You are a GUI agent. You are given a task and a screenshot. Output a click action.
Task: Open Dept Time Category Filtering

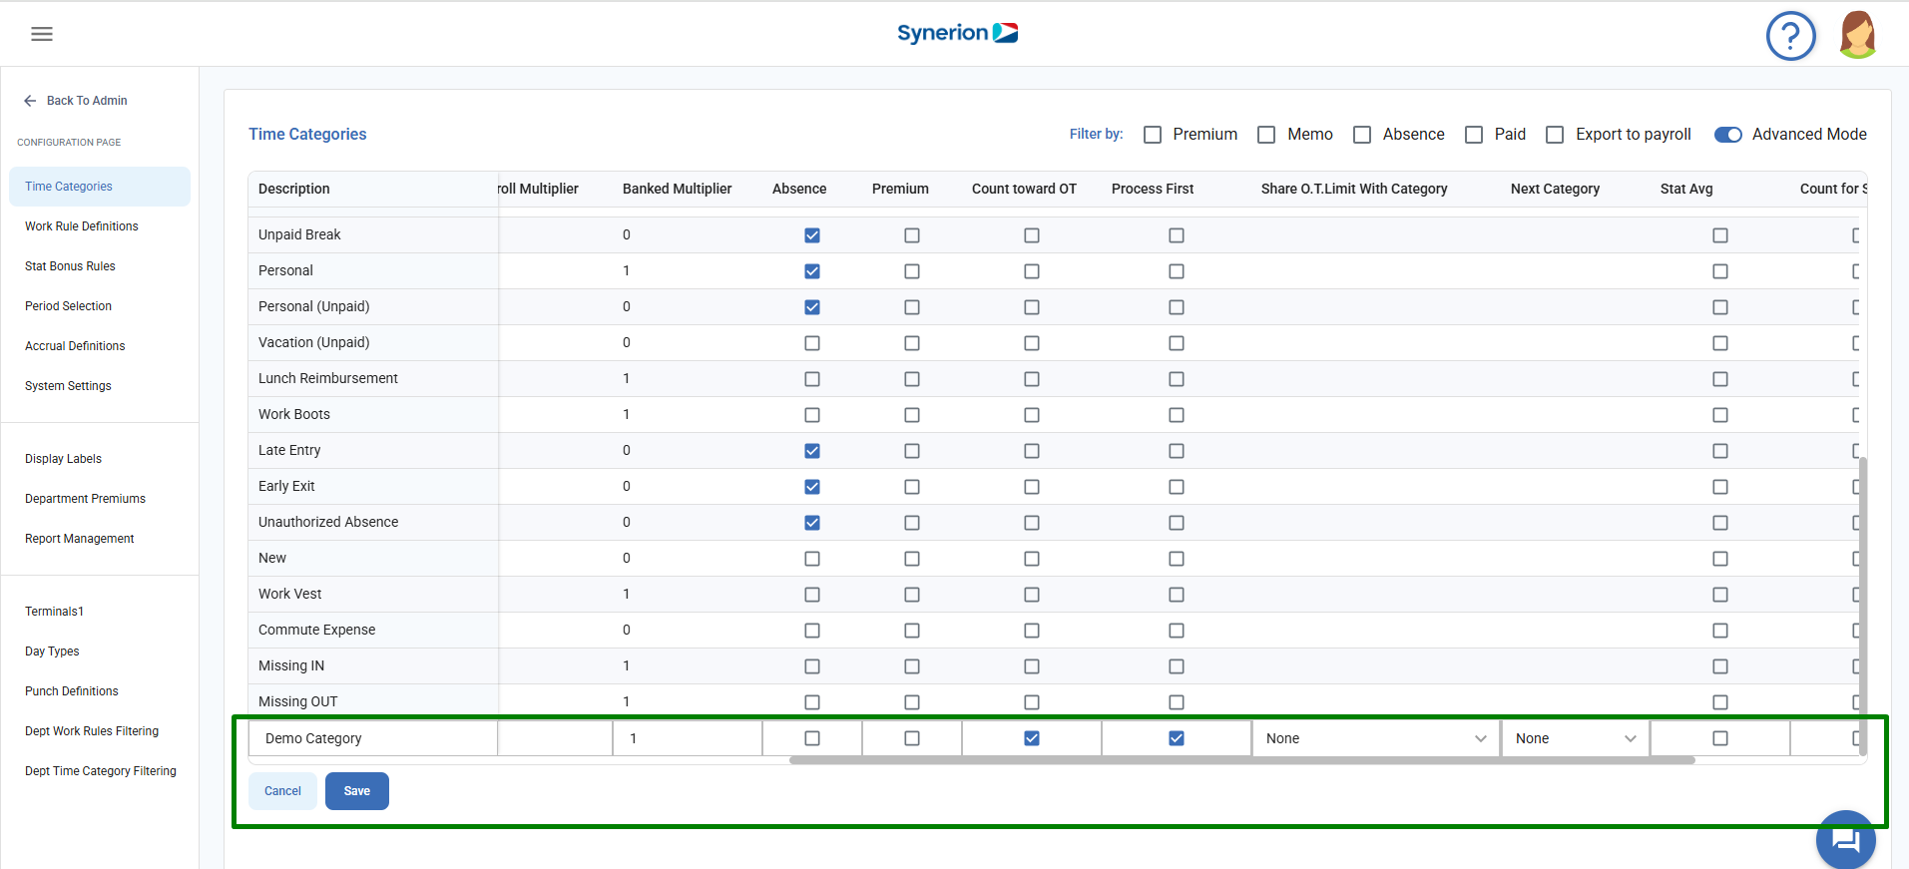point(100,771)
